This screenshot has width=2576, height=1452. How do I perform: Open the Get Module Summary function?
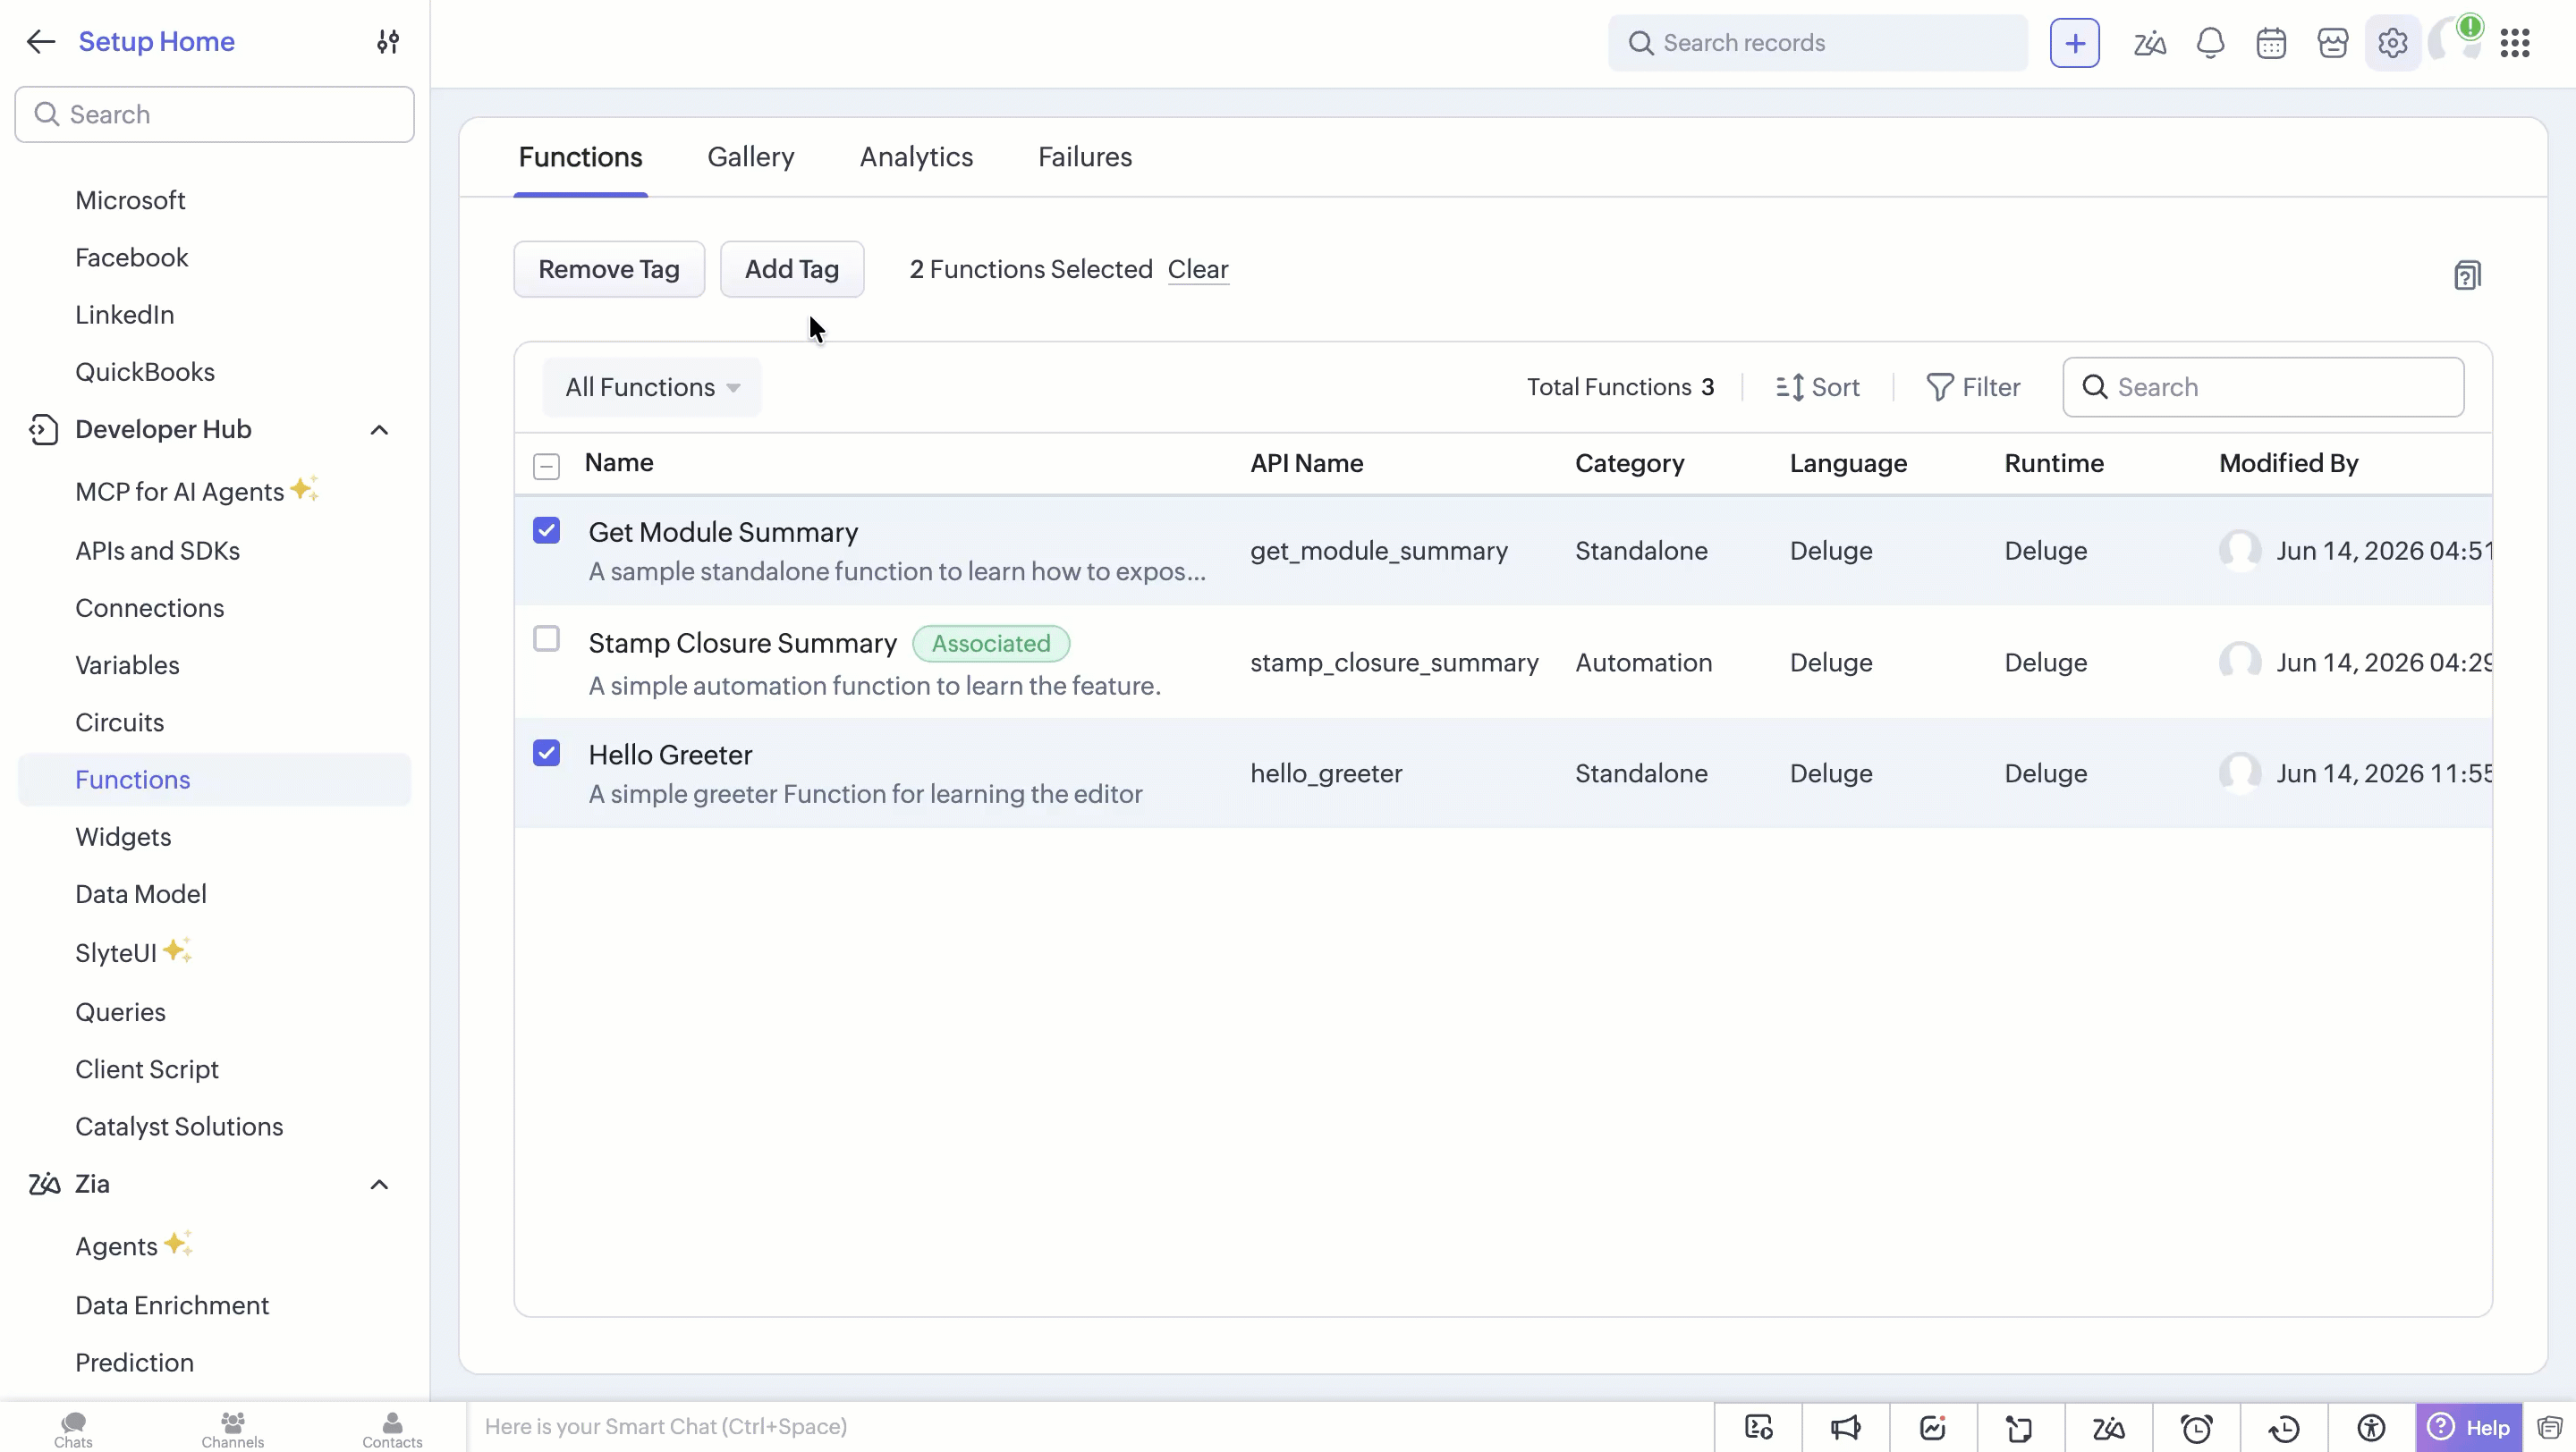click(x=722, y=532)
